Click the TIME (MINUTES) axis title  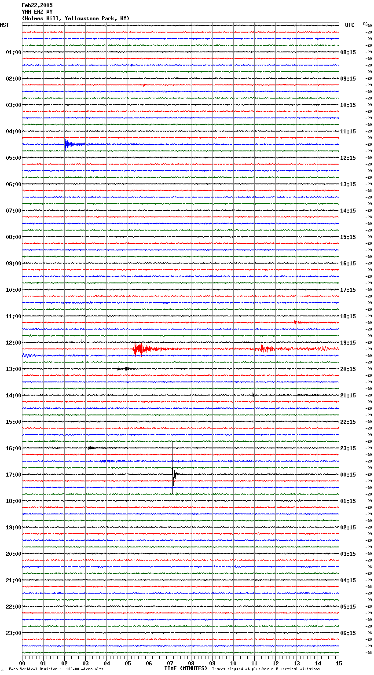(186, 668)
